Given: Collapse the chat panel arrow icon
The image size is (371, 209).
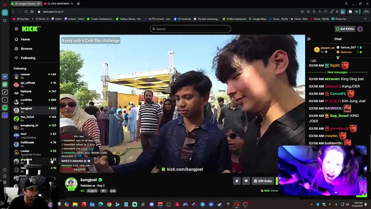Looking at the screenshot, I should click(309, 39).
